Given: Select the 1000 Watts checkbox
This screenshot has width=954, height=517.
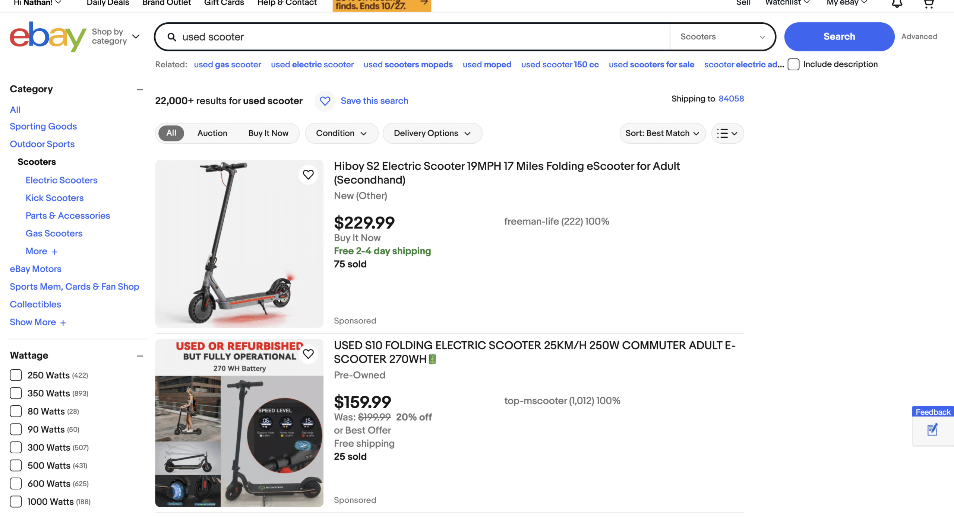Looking at the screenshot, I should coord(15,501).
